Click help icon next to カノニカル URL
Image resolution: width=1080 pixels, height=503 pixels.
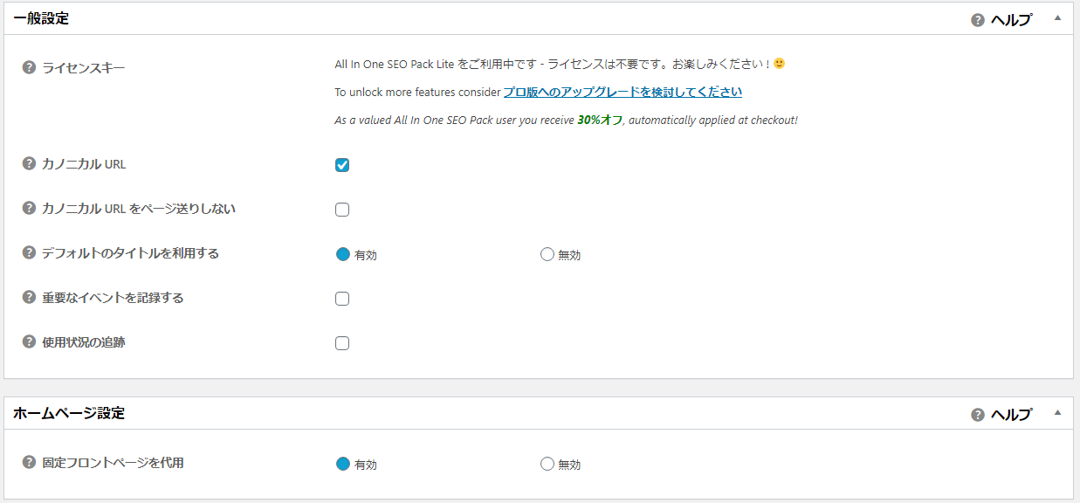pyautogui.click(x=29, y=164)
